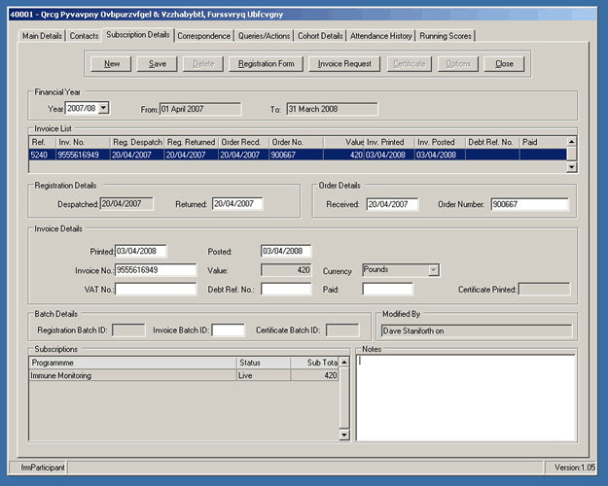Click the From date field 01 April 2007
The image size is (608, 486).
coord(200,109)
